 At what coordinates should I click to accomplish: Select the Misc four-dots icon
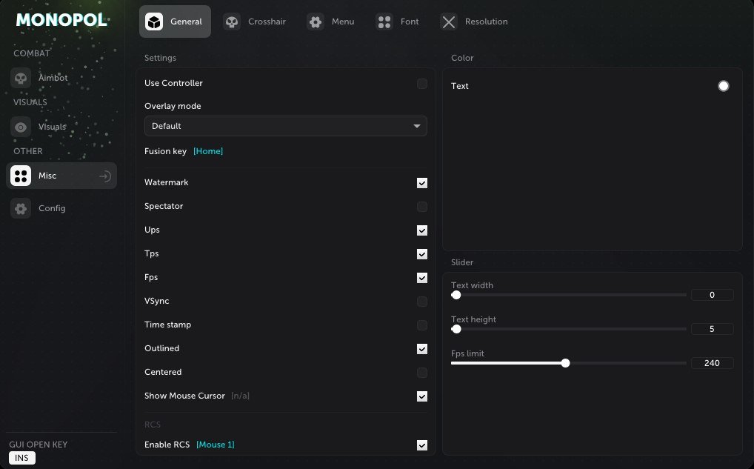coord(21,176)
